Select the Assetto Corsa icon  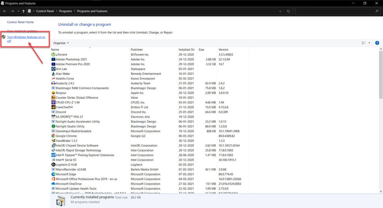(53, 79)
